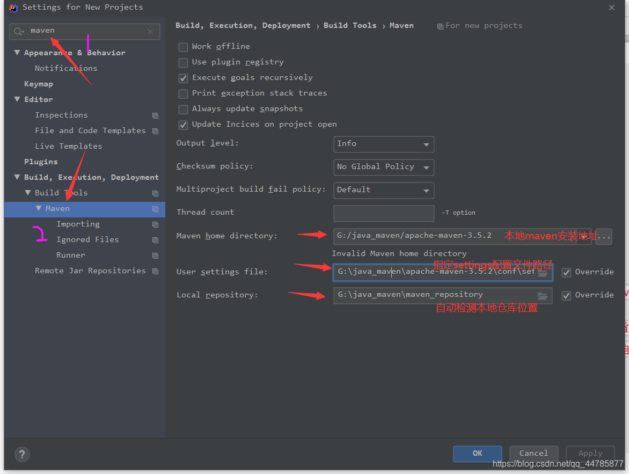Select Ignored Files under Maven
The height and width of the screenshot is (474, 629).
click(x=87, y=239)
